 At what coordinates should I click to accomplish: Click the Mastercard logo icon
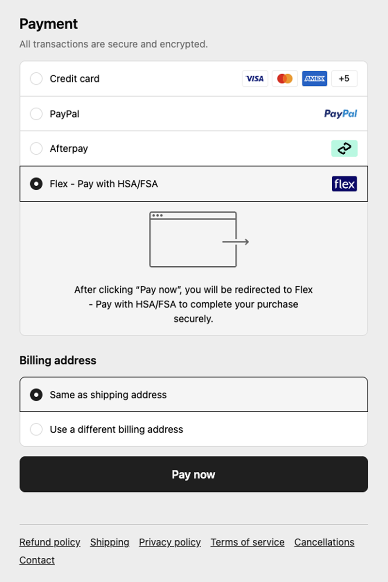pyautogui.click(x=285, y=79)
